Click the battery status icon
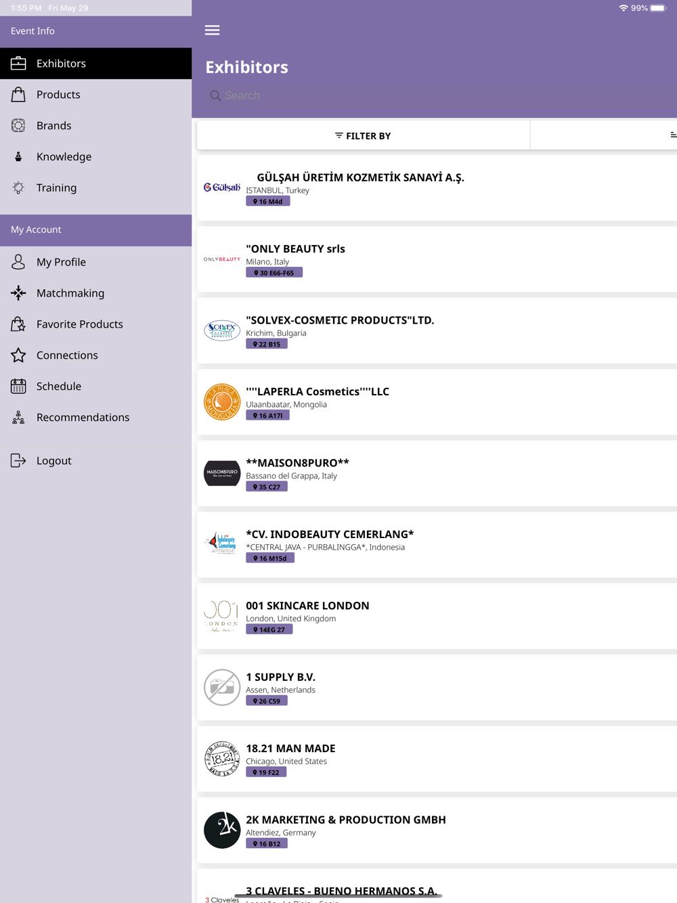 pos(658,8)
